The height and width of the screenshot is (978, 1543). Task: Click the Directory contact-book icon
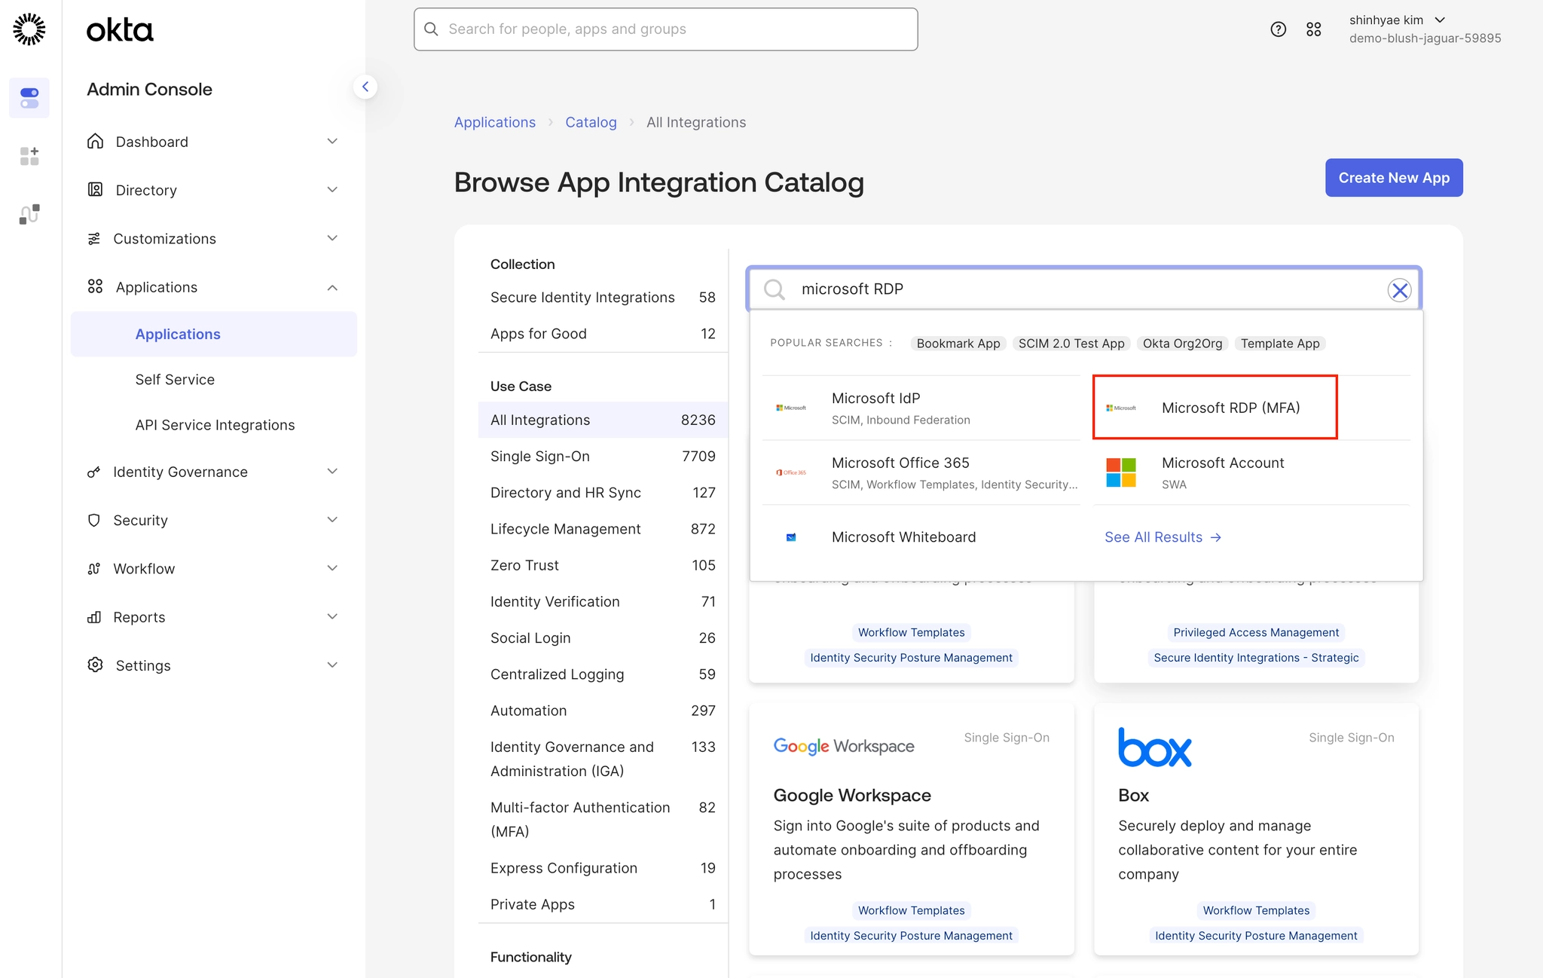tap(95, 189)
